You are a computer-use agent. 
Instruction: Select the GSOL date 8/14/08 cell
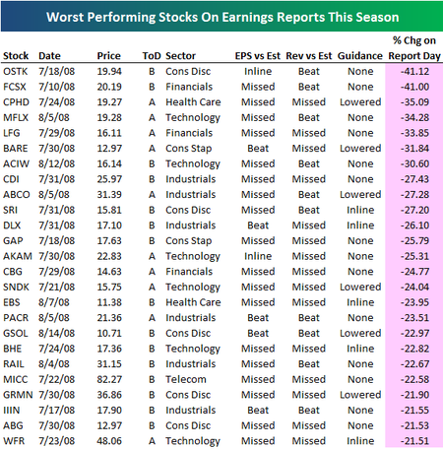point(56,333)
